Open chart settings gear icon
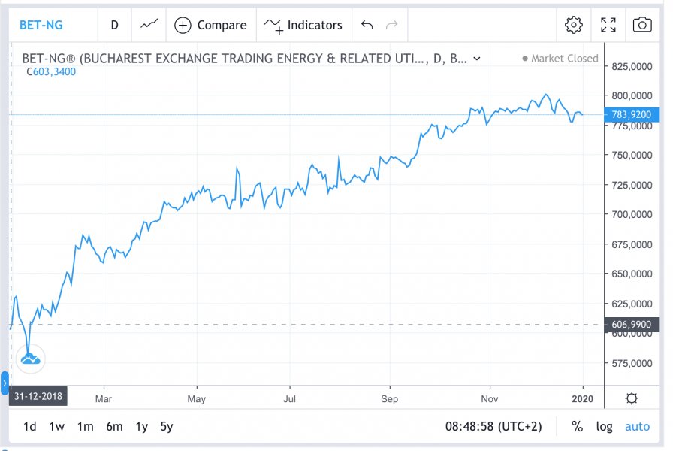 (x=574, y=25)
